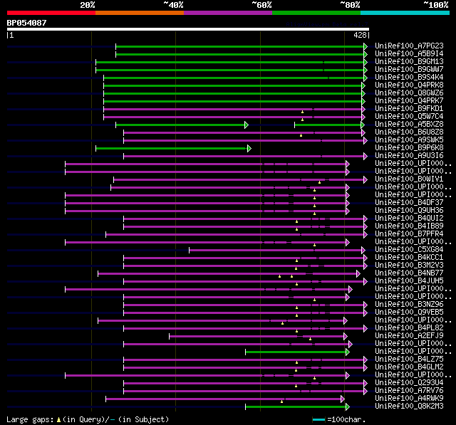Select subject label UniRef100_A4RWK9
The width and height of the screenshot is (456, 425).
click(409, 399)
